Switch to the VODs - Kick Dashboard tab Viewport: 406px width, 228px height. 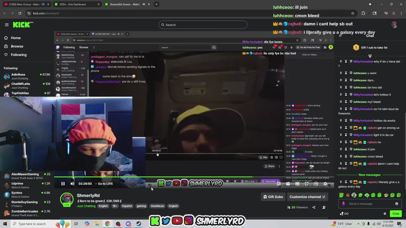click(77, 4)
